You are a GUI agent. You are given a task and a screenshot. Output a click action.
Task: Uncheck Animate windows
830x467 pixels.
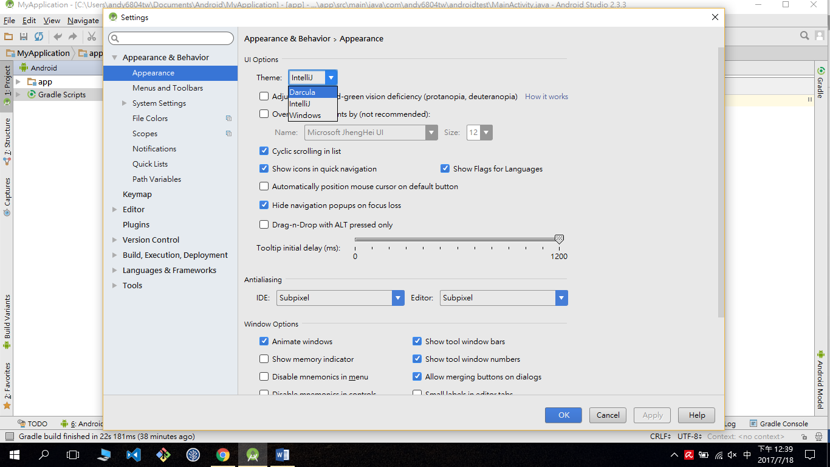[x=264, y=341]
